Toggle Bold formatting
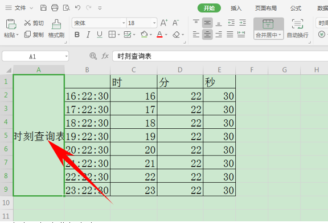 pos(77,35)
